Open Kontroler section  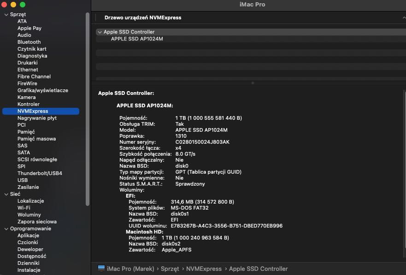pos(29,104)
